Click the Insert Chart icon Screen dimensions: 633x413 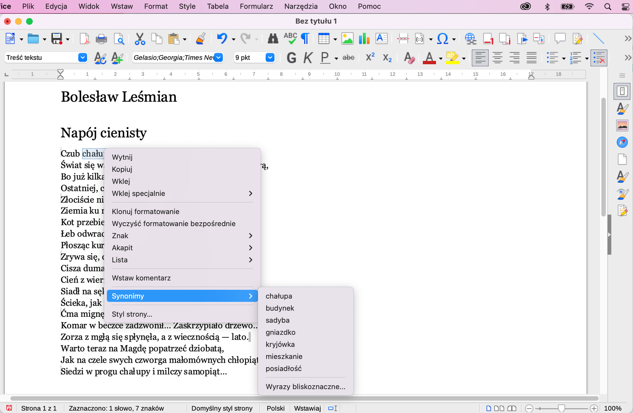pyautogui.click(x=364, y=39)
